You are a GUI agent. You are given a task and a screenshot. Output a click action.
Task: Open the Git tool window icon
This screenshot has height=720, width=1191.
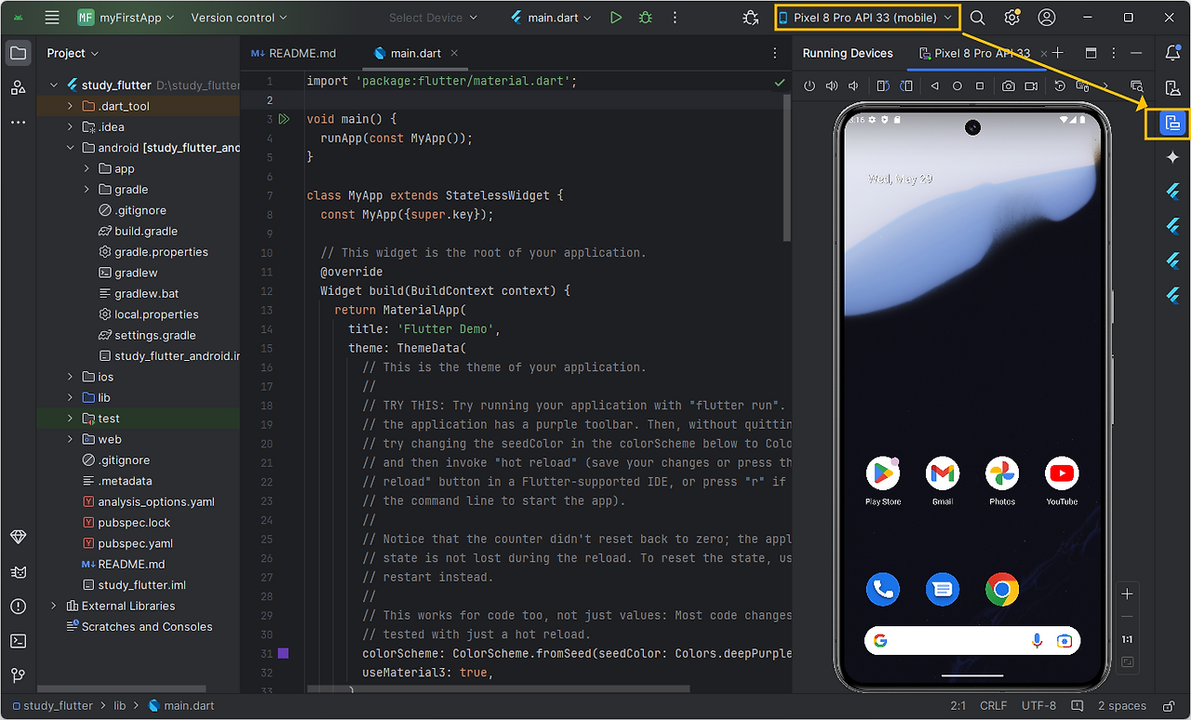coord(18,675)
